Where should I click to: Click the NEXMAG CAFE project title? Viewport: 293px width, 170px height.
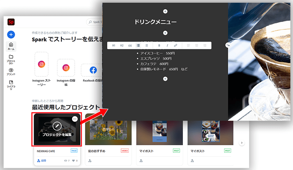point(46,151)
